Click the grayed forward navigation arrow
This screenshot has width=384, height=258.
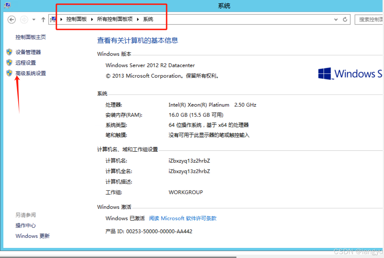24,19
